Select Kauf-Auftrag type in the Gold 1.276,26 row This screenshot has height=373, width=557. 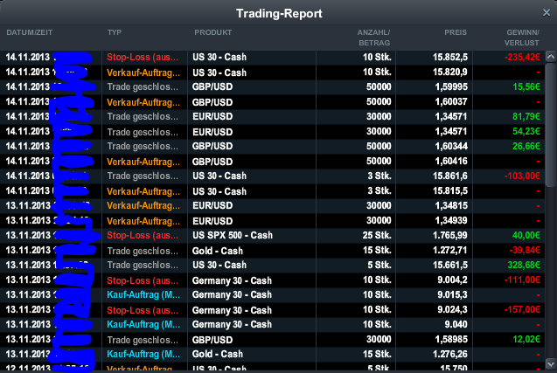(x=143, y=354)
